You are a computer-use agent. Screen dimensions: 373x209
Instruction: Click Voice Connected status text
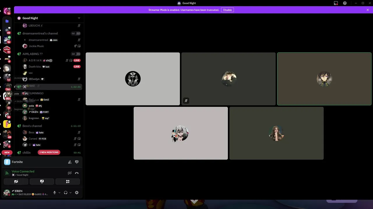click(x=23, y=171)
